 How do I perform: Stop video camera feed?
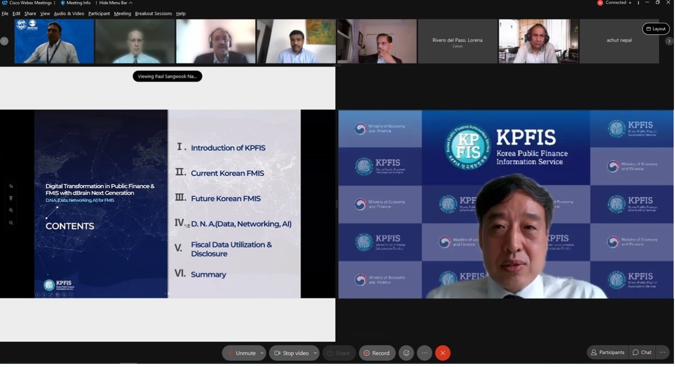tap(291, 353)
